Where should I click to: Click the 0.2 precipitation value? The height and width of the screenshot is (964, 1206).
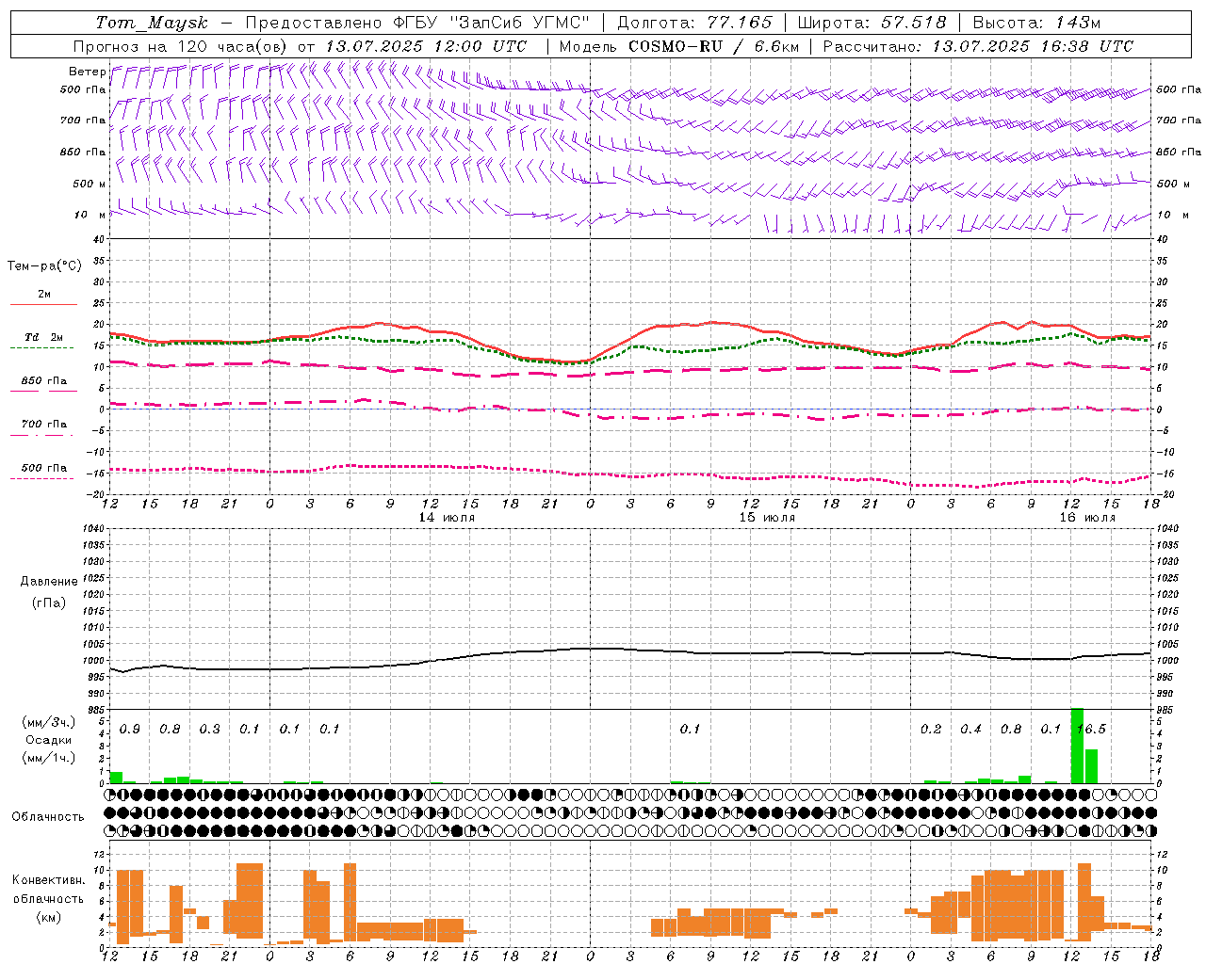[931, 730]
